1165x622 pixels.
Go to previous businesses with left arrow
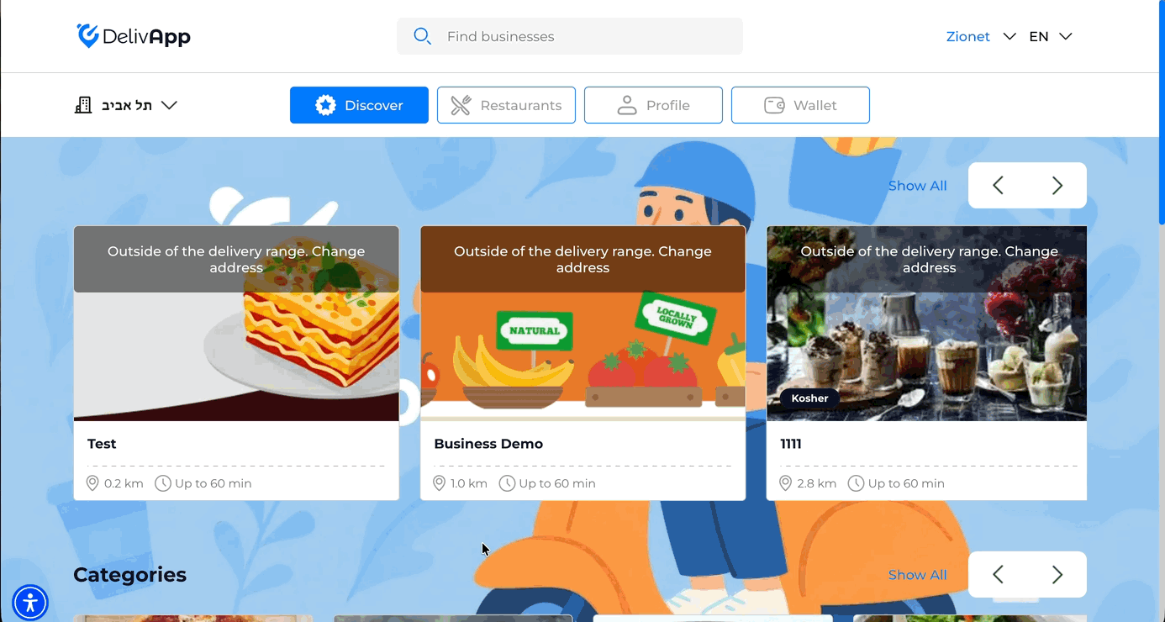coord(998,186)
